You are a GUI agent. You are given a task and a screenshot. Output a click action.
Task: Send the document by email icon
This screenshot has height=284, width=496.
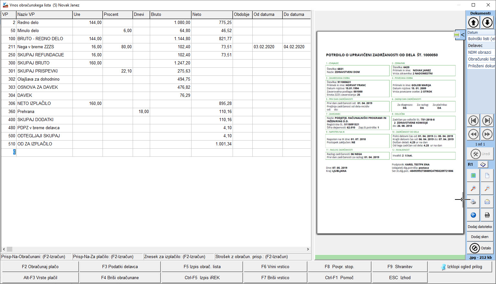487,202
